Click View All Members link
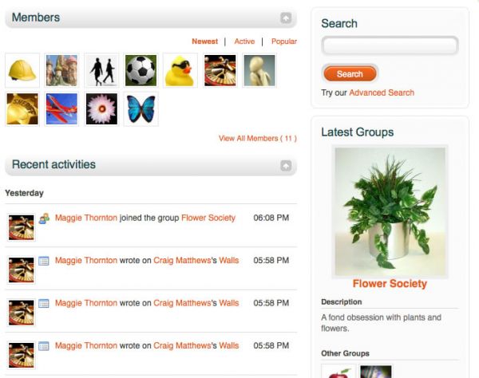 258,139
